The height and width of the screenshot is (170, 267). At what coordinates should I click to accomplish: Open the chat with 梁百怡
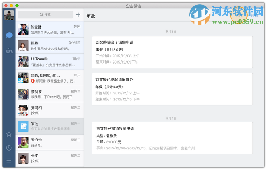click(x=50, y=142)
